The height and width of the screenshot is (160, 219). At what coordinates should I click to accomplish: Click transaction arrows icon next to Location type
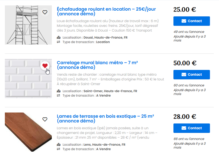point(59,42)
